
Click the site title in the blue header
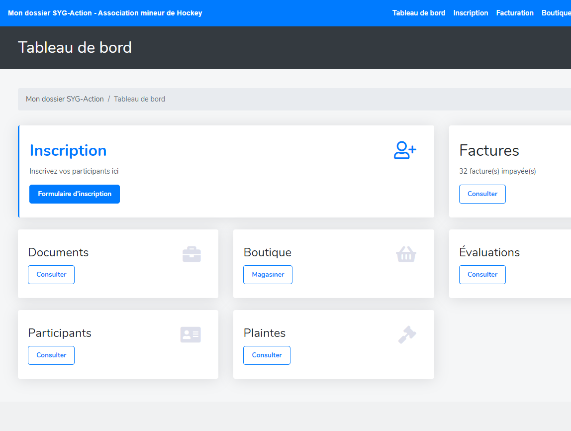point(105,13)
